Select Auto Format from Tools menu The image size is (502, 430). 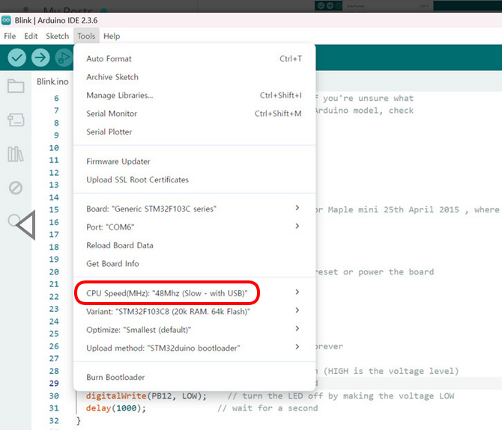[x=194, y=59]
